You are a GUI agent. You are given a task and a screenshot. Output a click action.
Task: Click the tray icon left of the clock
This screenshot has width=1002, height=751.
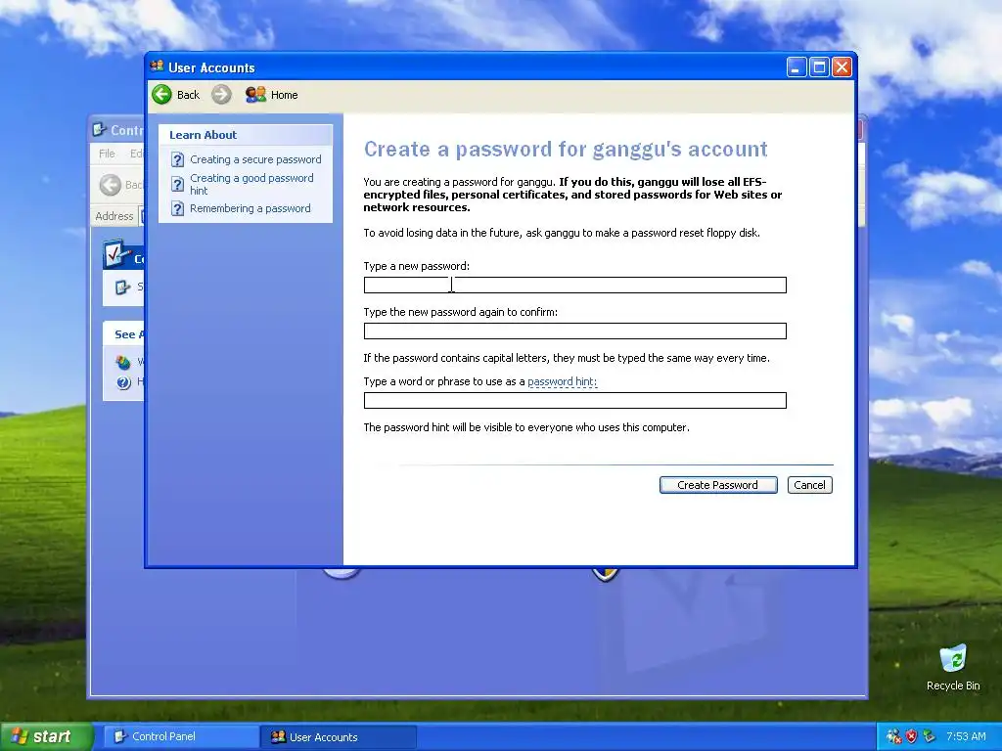click(x=930, y=736)
